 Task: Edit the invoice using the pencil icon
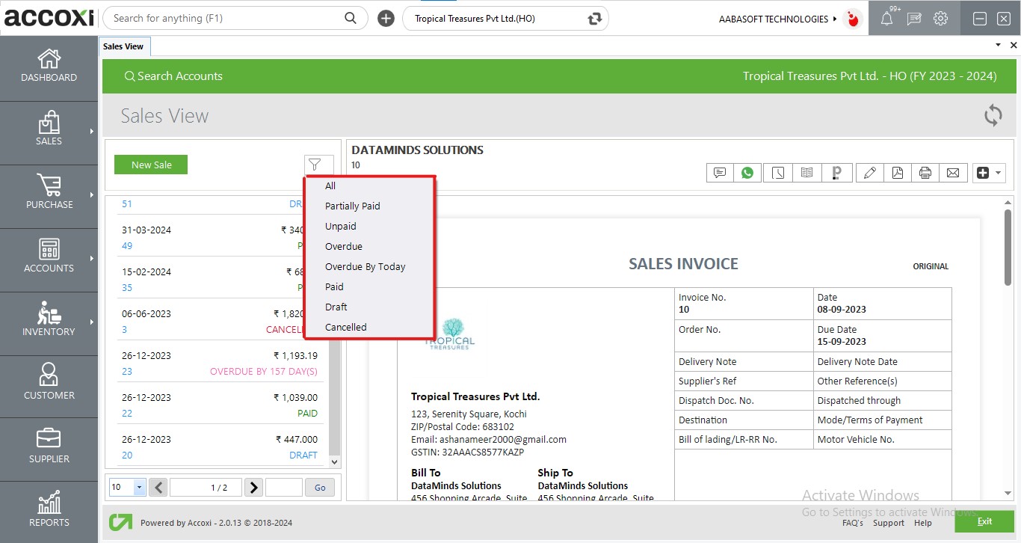[x=869, y=172]
